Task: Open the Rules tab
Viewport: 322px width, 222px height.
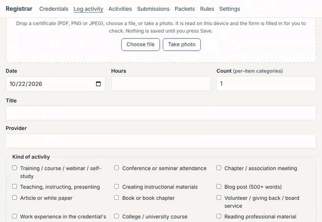Action: 207,9
